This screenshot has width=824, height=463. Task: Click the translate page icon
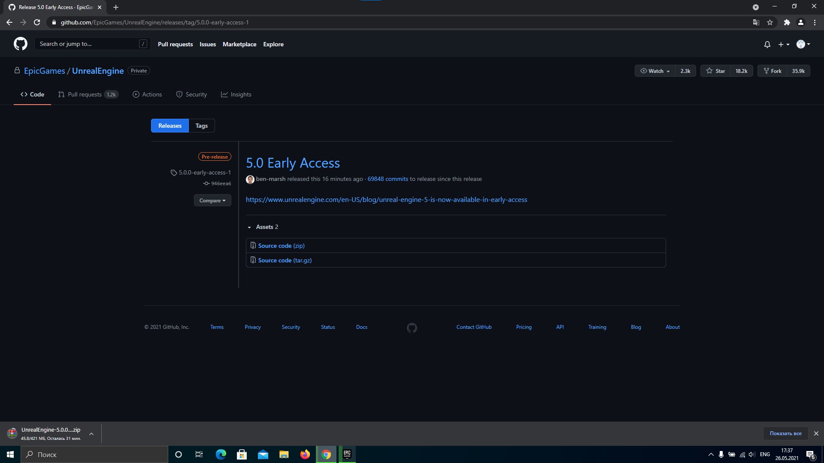click(756, 22)
